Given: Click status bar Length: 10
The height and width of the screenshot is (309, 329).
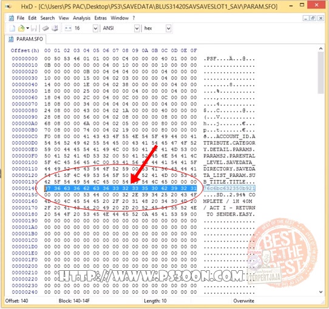Looking at the screenshot, I should [x=155, y=301].
